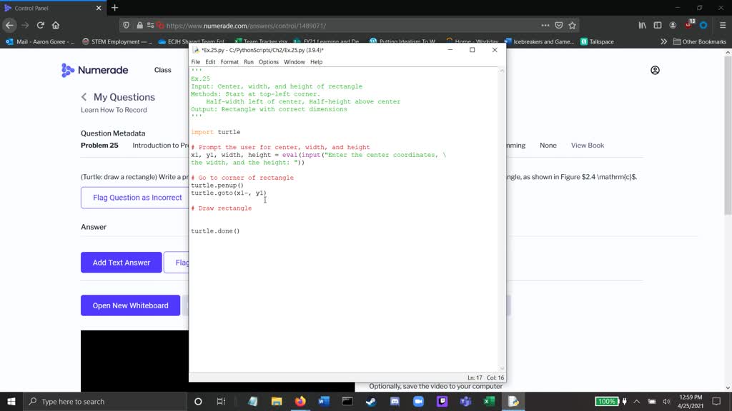This screenshot has height=411, width=732.
Task: Click the Open New Whiteboard button
Action: click(x=130, y=305)
